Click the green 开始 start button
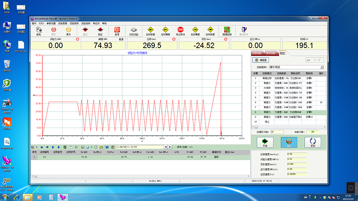 (264, 142)
